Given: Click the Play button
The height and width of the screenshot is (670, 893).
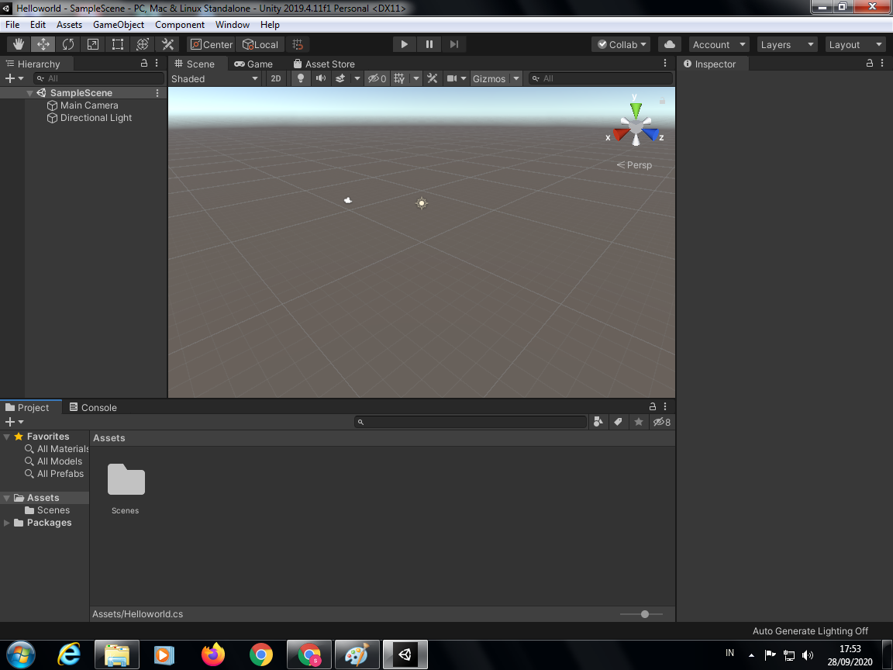Looking at the screenshot, I should 405,44.
